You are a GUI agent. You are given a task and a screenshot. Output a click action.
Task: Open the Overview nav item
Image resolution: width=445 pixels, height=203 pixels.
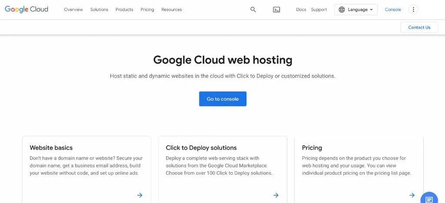point(73,10)
